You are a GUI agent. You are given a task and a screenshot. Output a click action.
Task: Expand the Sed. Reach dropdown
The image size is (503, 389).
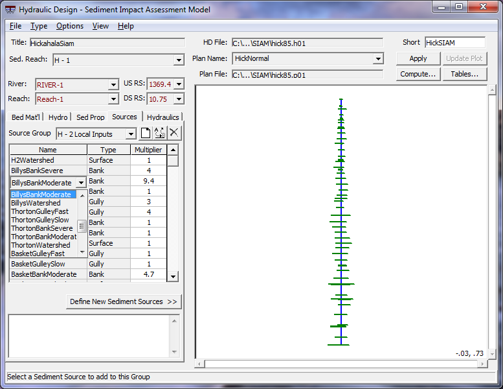coord(179,60)
